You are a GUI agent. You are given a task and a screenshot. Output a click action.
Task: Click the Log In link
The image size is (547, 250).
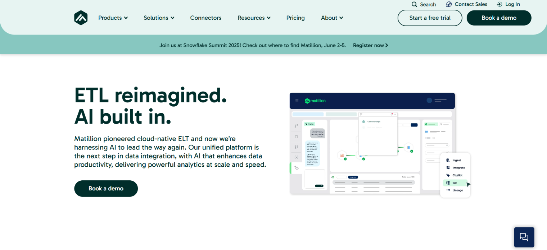512,4
